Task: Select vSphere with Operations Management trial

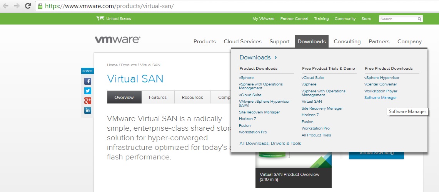Action: click(323, 93)
